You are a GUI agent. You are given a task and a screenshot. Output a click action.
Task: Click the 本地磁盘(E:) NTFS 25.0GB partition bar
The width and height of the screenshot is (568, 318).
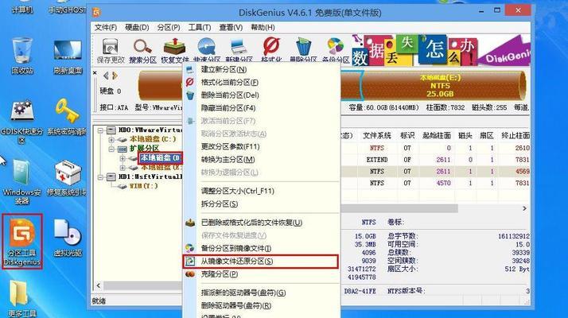[442, 86]
